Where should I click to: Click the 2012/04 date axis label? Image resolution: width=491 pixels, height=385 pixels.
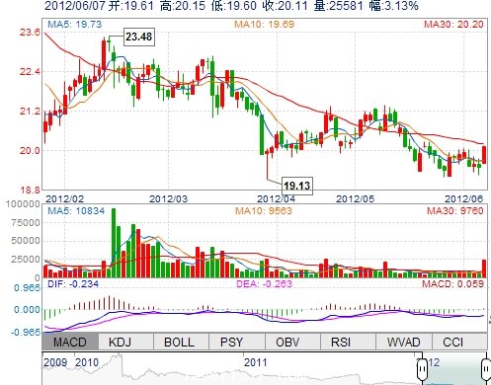[x=276, y=198]
